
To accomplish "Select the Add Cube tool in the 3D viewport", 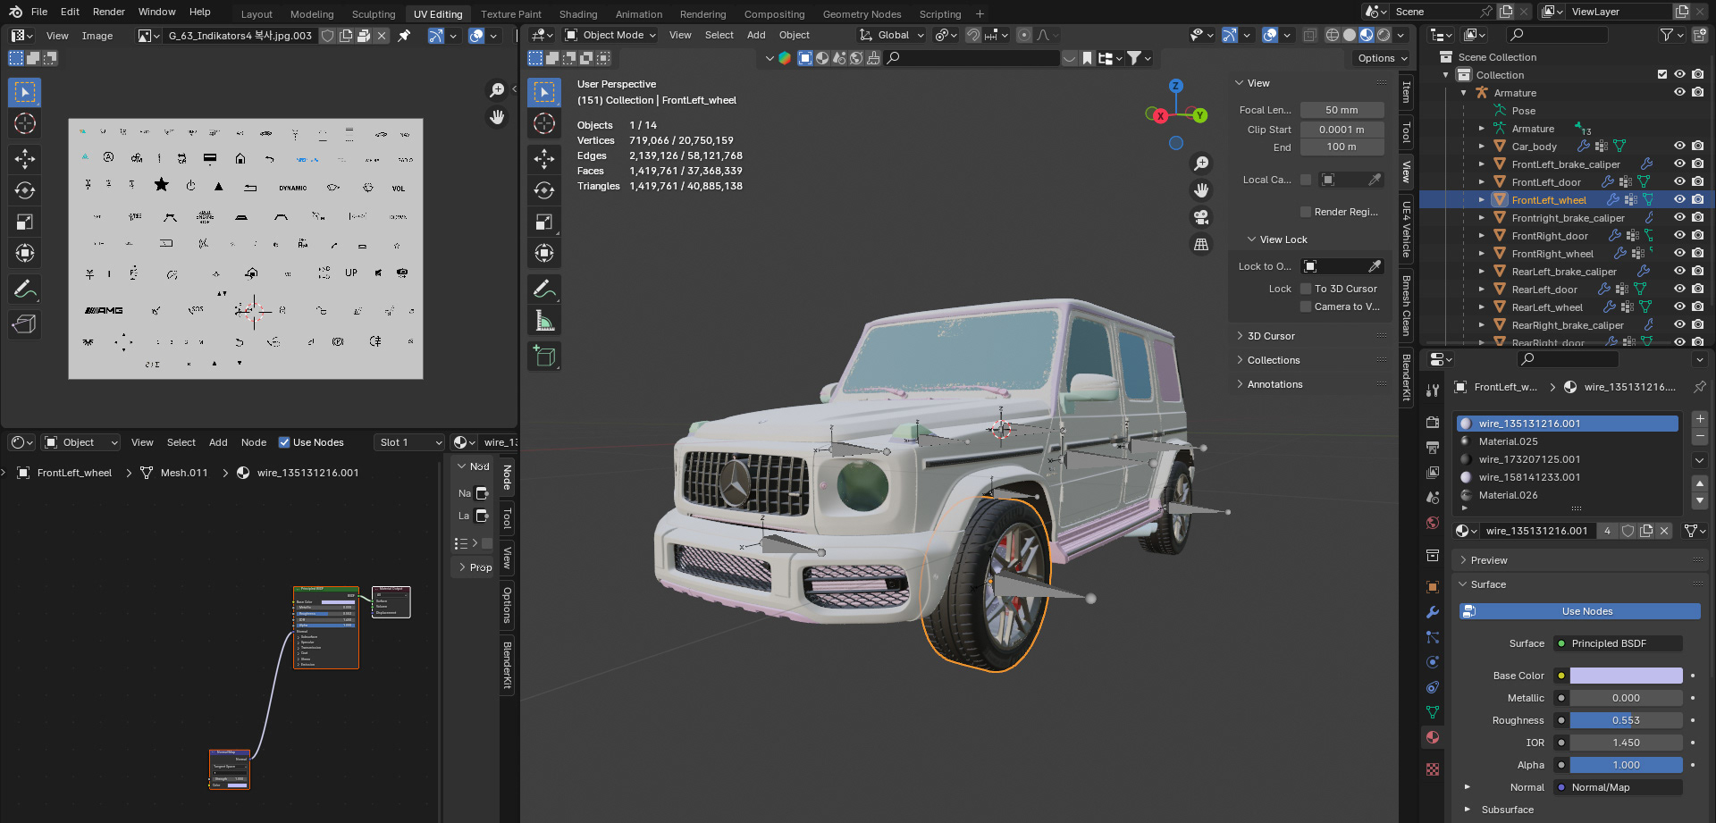I will pyautogui.click(x=544, y=356).
